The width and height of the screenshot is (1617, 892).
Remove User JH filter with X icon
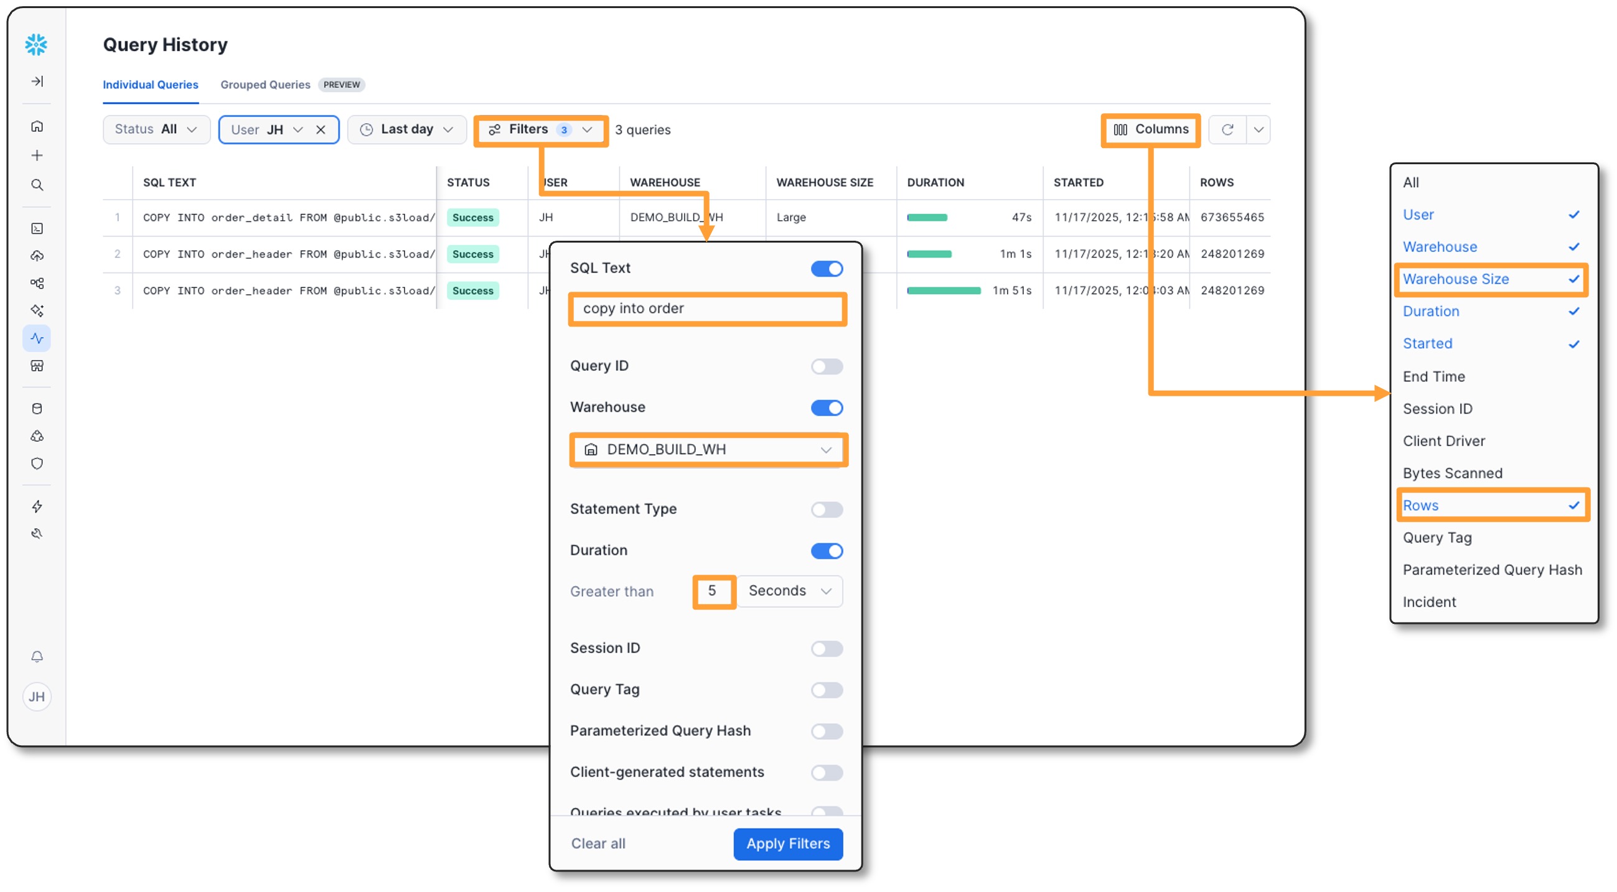coord(321,130)
